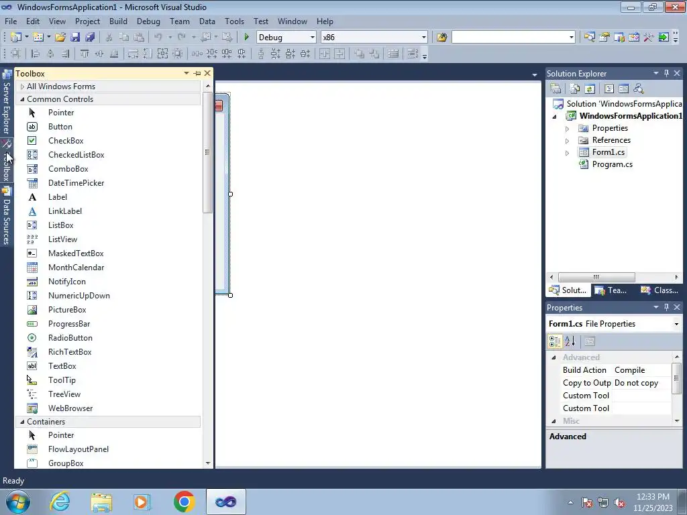Expand the Properties folder in Solution Explorer

click(x=567, y=129)
